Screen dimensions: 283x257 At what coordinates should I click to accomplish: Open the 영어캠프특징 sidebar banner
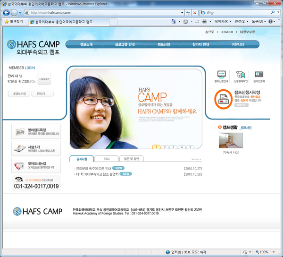36,131
